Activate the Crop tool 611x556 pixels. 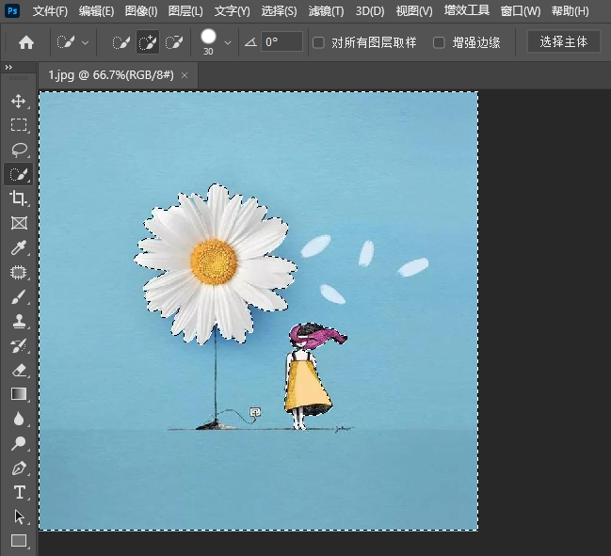click(18, 199)
